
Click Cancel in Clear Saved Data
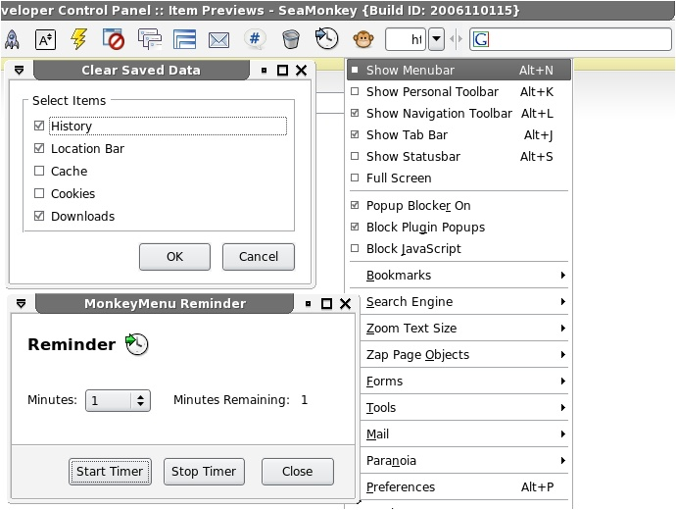259,257
